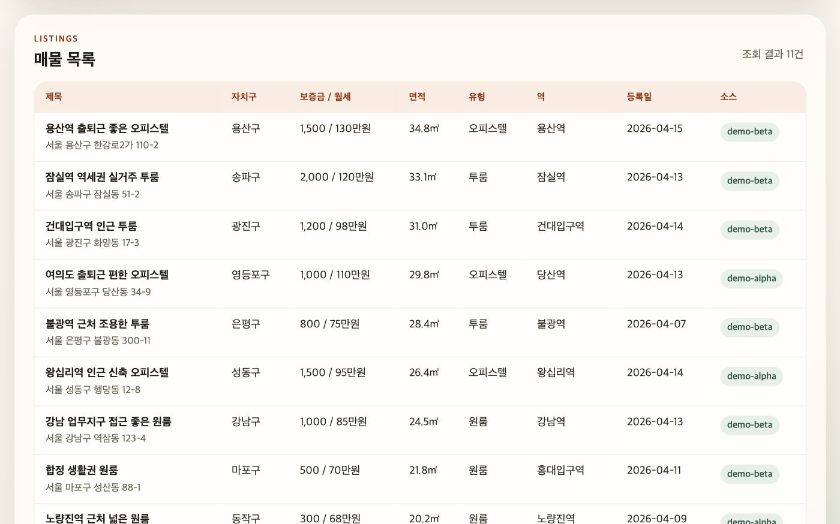Open listing 잠실역 역세권 실거주 투룸
Screen dimensions: 840x524
103,177
